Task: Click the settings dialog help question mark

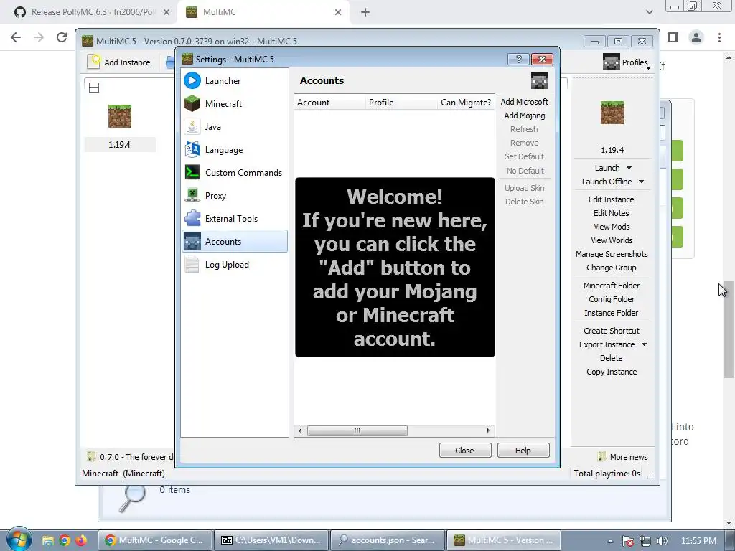Action: [518, 59]
